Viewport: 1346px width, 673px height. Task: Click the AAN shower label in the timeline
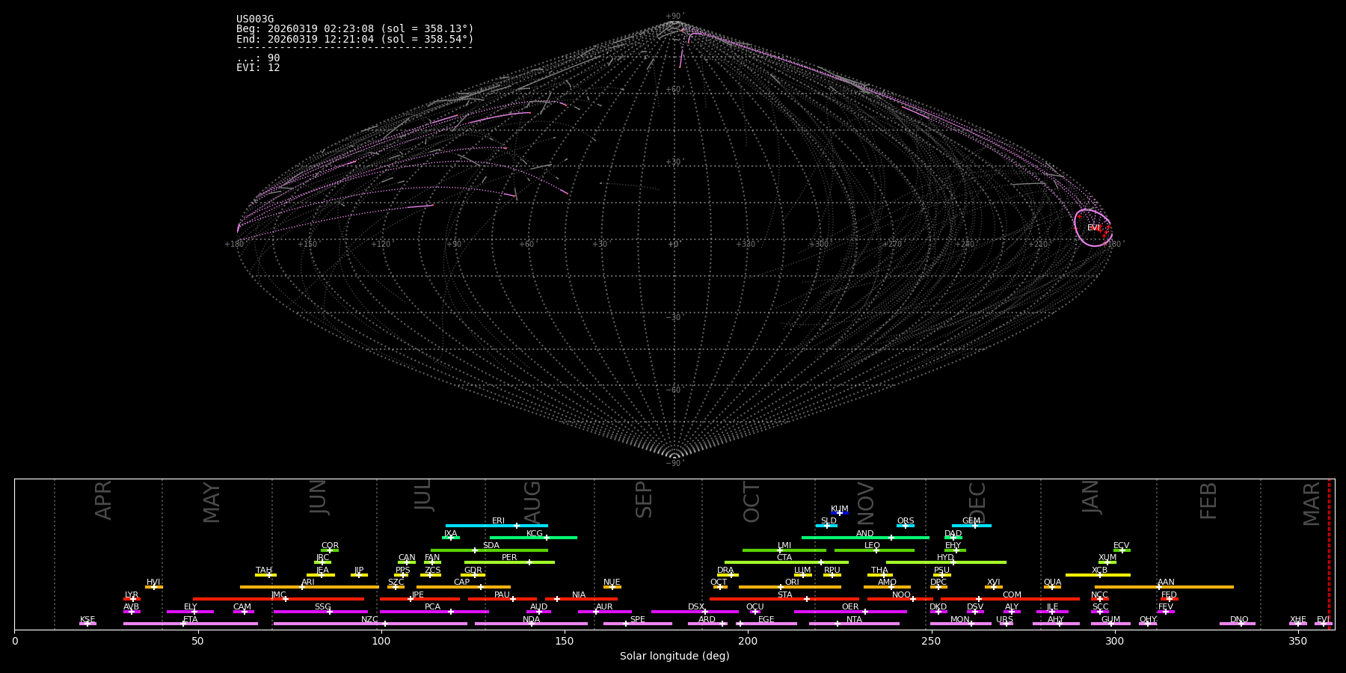point(1166,583)
